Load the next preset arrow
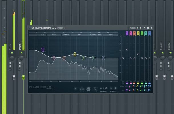Image resolution: width=174 pixels, height=114 pixels. 140,28
